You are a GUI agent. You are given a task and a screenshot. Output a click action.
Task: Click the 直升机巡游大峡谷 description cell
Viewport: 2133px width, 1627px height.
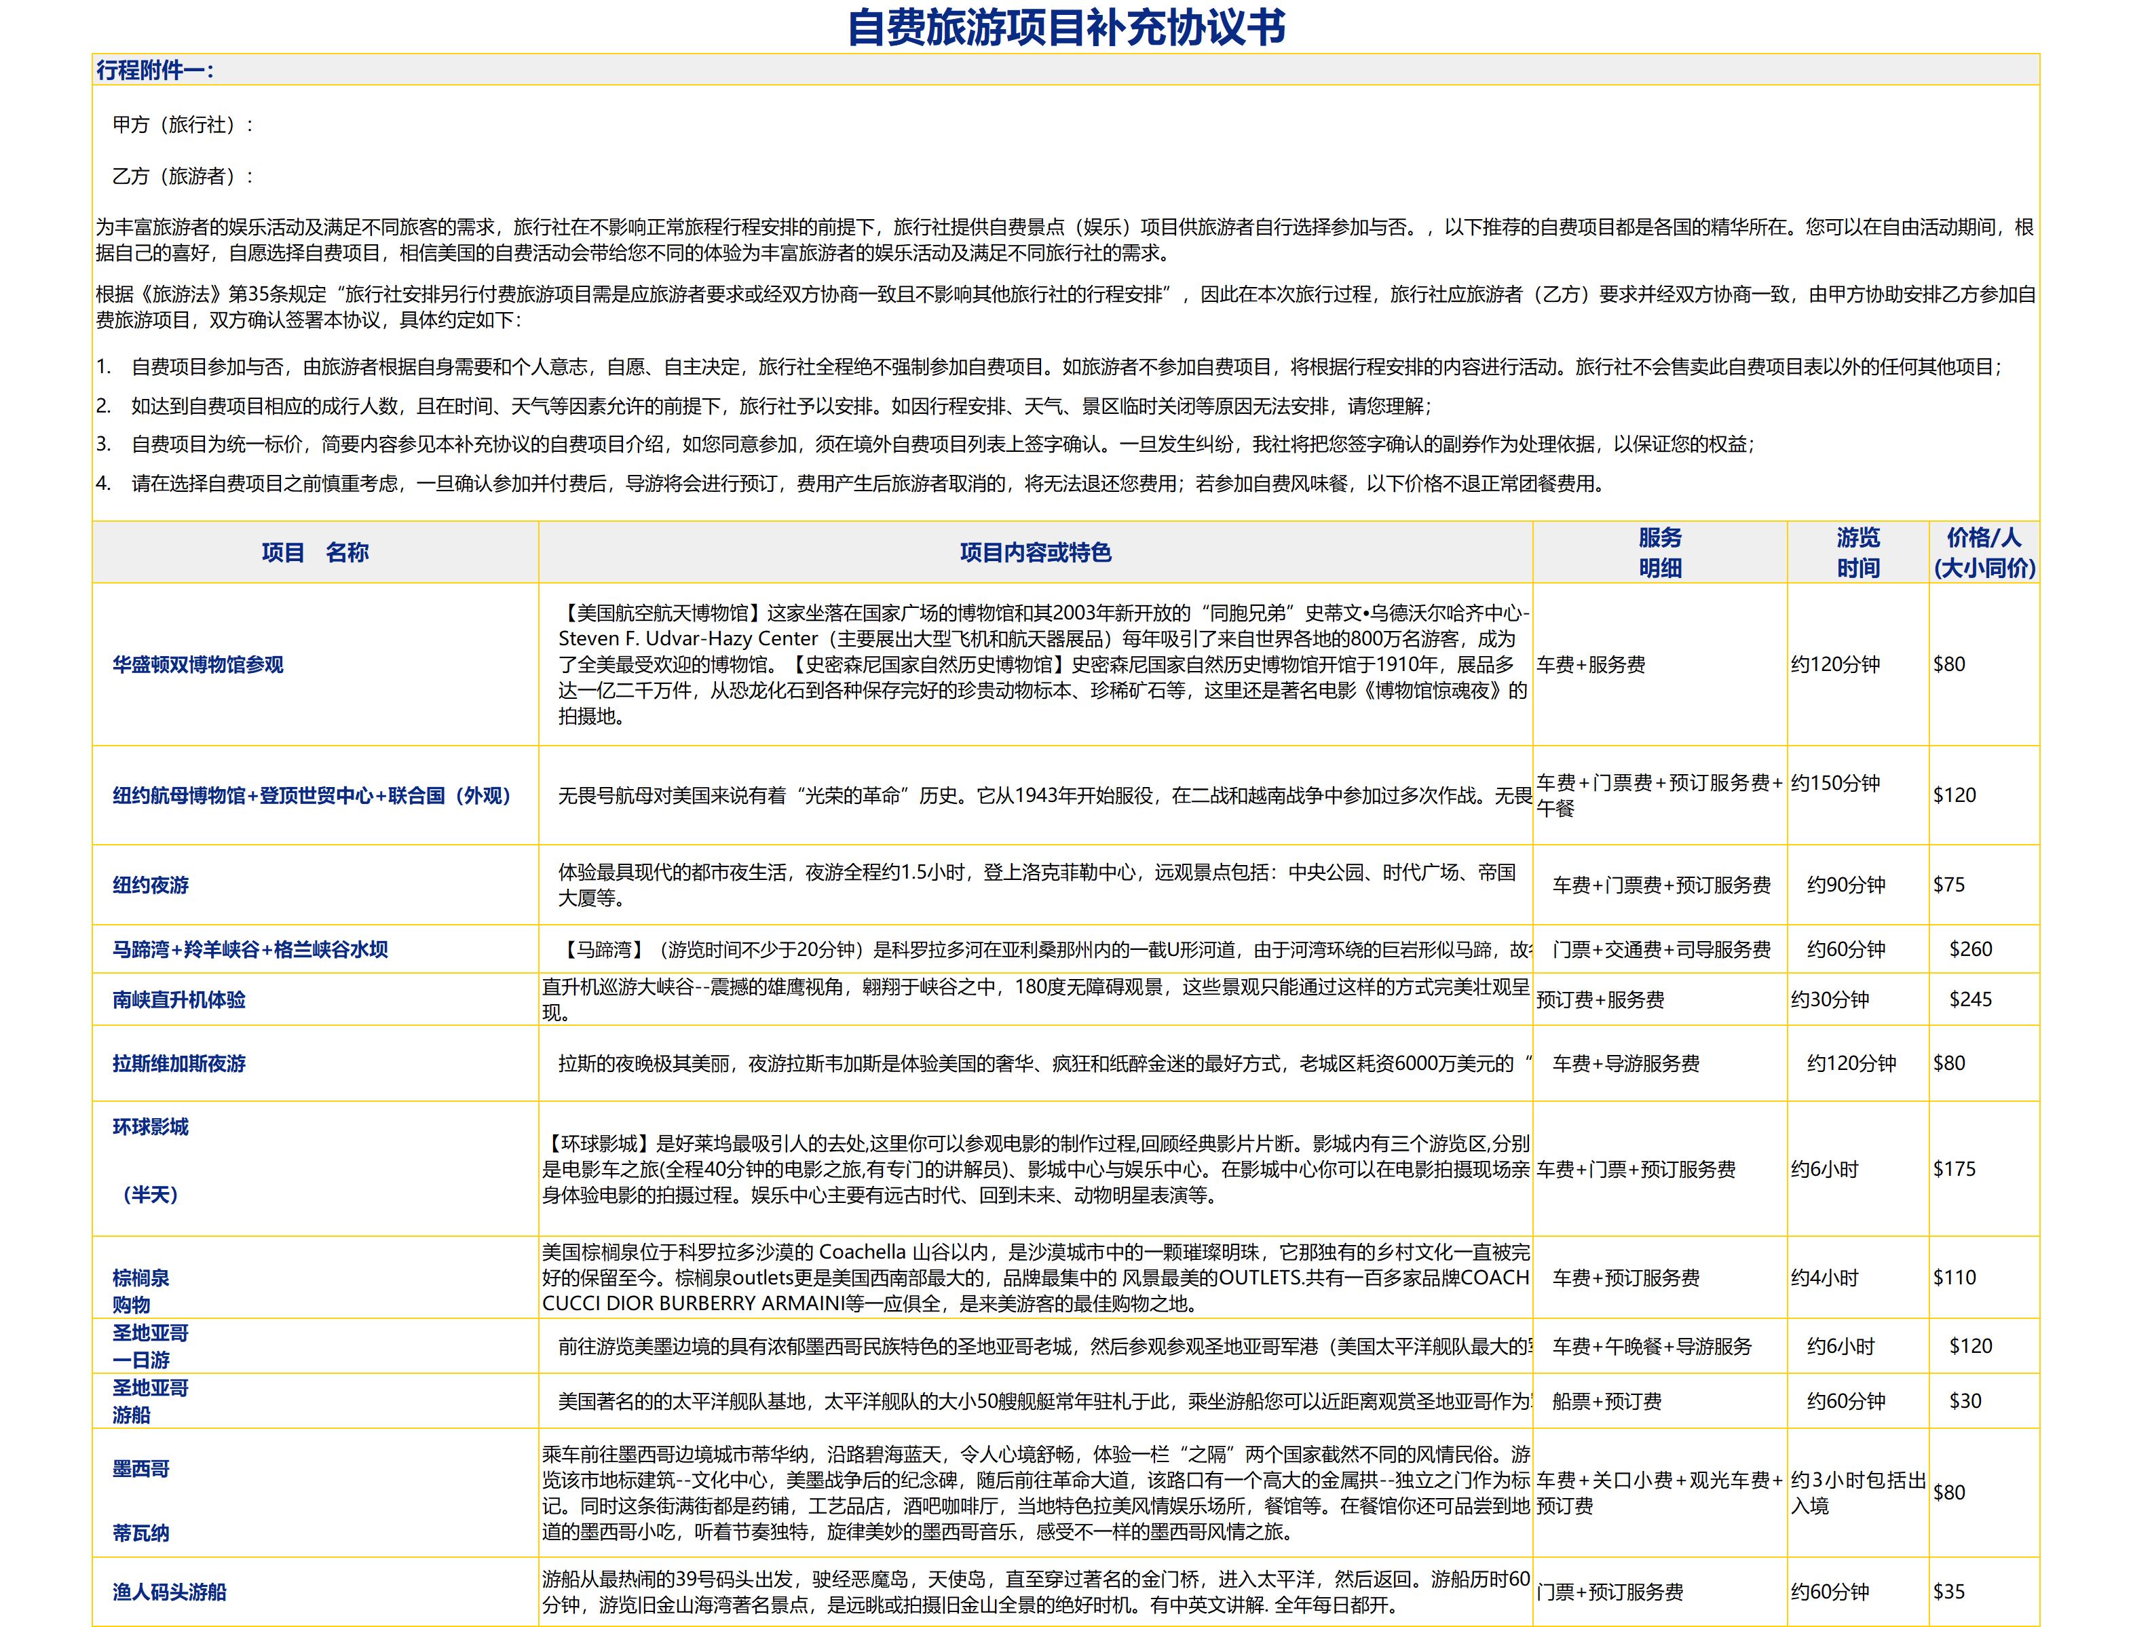pyautogui.click(x=1036, y=999)
